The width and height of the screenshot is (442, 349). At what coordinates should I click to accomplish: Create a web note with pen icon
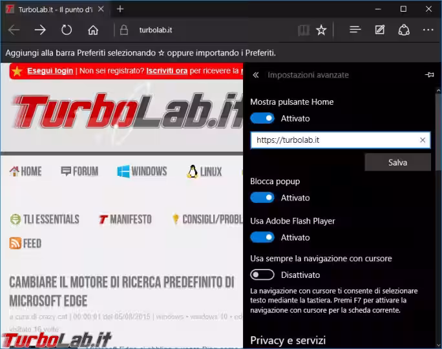pyautogui.click(x=380, y=30)
